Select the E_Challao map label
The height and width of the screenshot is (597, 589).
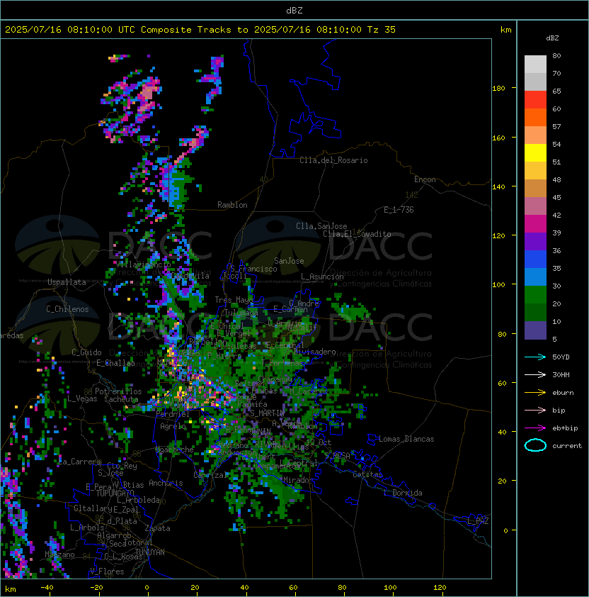tap(115, 363)
